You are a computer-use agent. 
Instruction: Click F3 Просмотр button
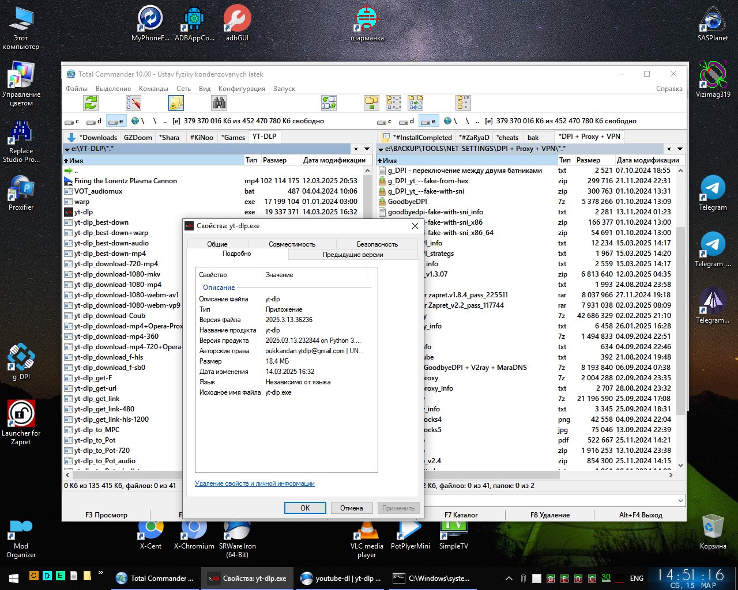pos(107,515)
